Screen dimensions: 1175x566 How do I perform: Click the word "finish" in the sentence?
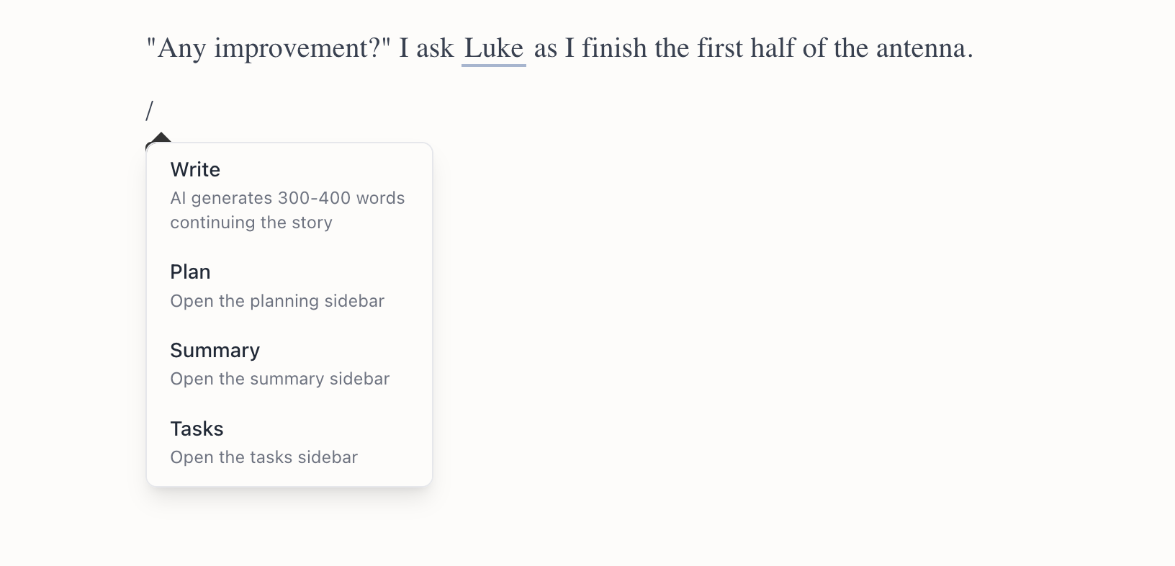coord(614,48)
